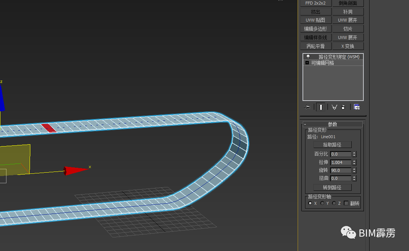This screenshot has height=251, width=409.
Task: Enable the 翻转 flip checkbox
Action: [346, 203]
